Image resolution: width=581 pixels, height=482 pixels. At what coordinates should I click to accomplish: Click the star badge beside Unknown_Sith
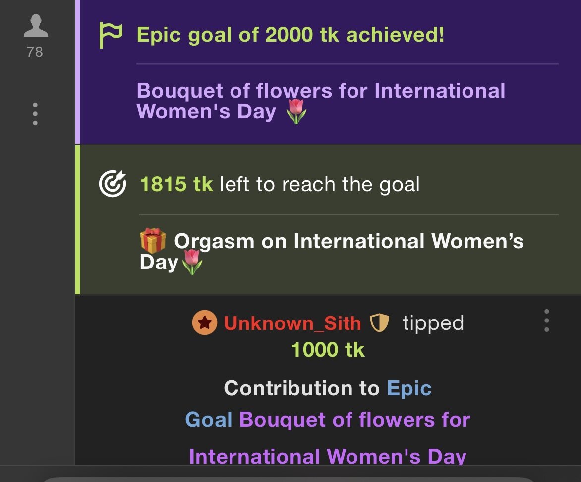204,323
